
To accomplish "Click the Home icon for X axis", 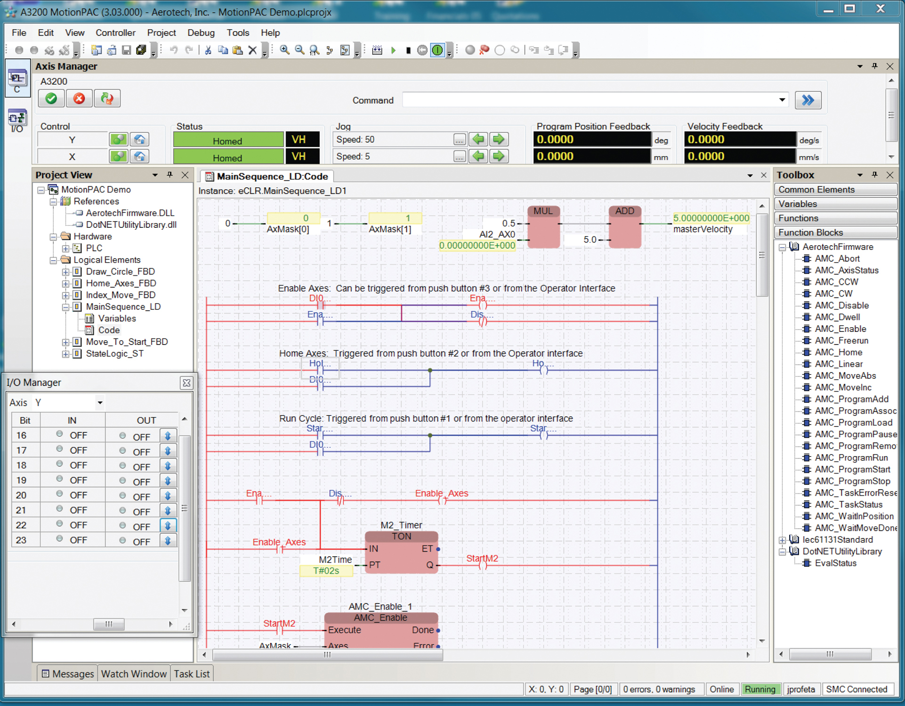I will point(139,156).
